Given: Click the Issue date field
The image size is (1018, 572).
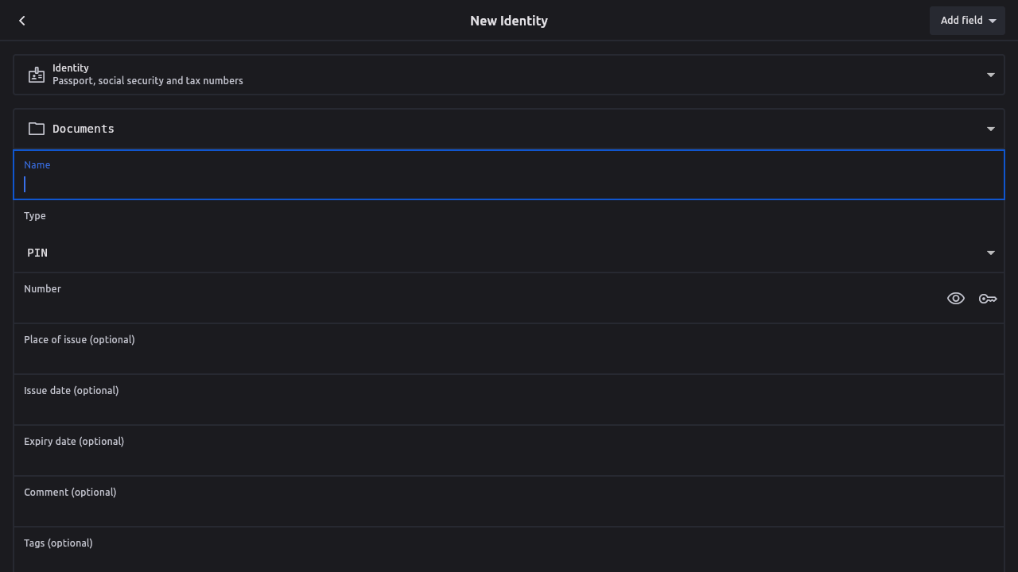Looking at the screenshot, I should 509,408.
